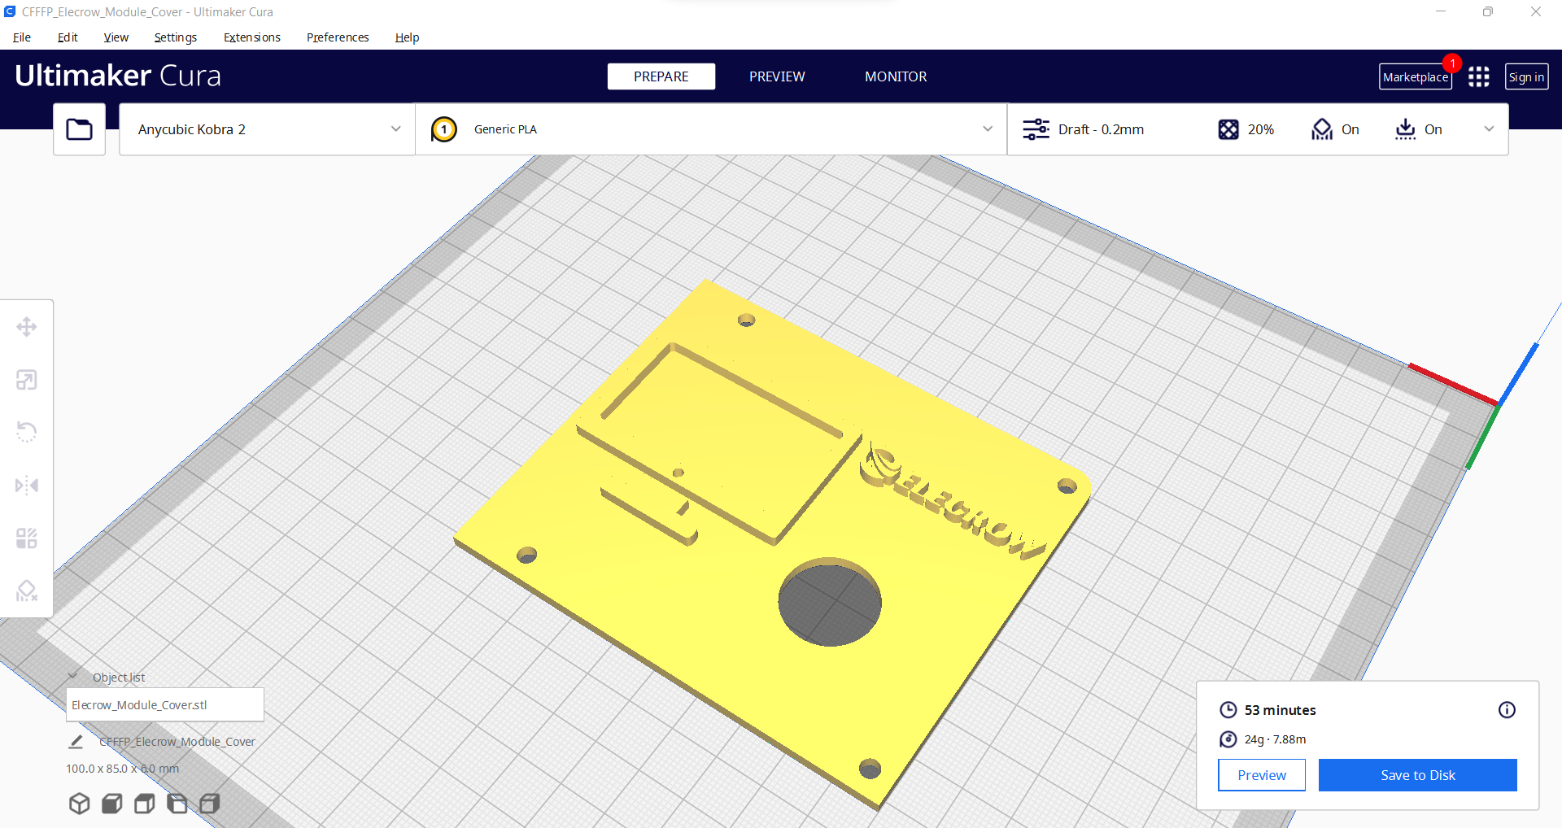Click the infill density icon

pos(1228,129)
